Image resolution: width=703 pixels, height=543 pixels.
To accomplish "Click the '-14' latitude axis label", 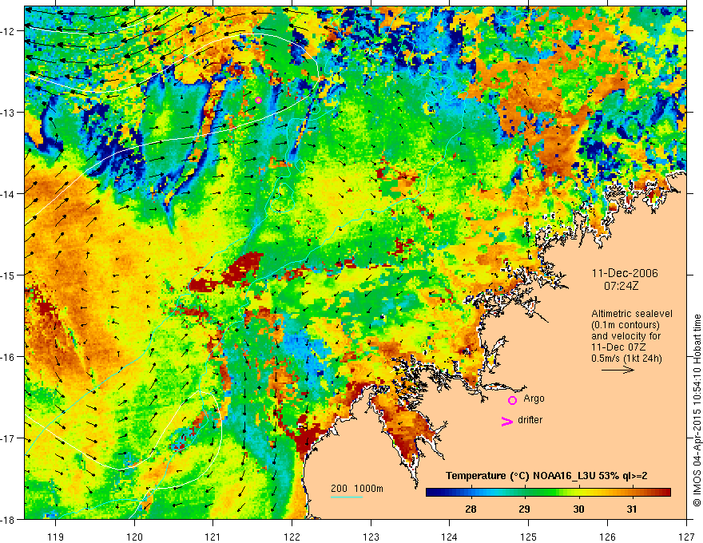I will coord(9,194).
